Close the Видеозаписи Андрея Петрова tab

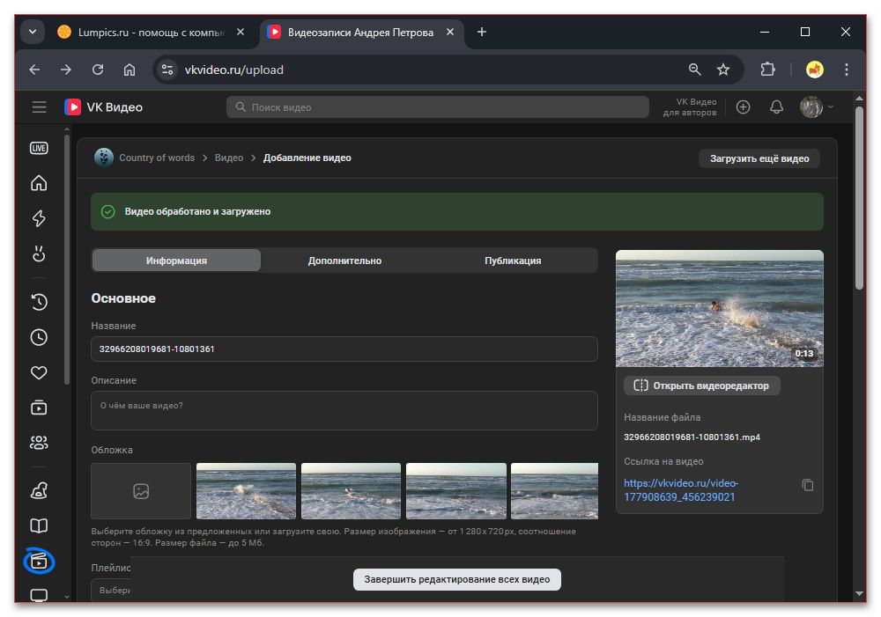450,32
